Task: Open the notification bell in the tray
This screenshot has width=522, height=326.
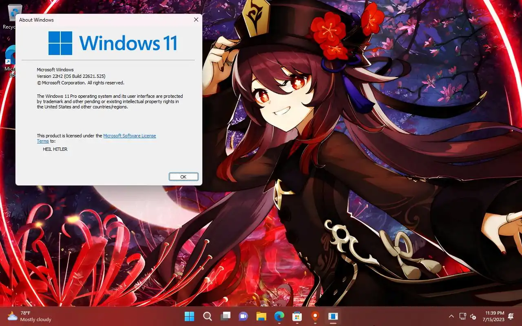Action: click(x=511, y=316)
